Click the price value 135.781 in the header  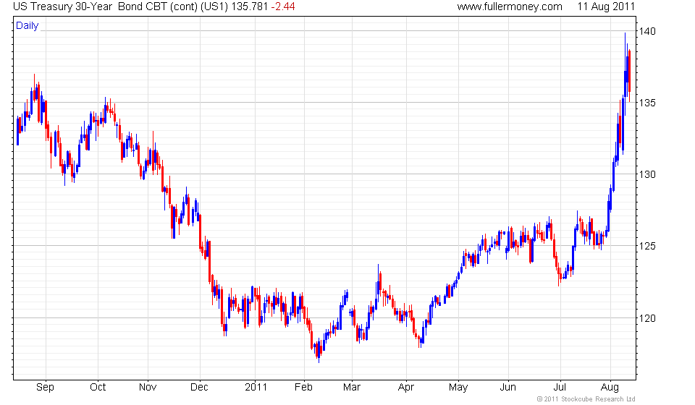[250, 7]
